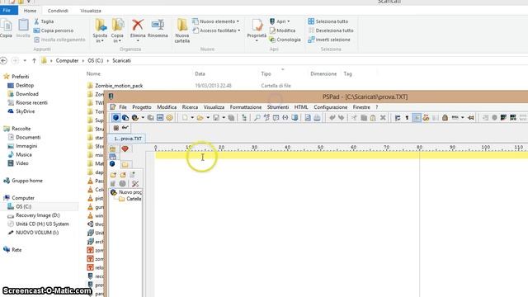Open PSPad's Modifica menu
The width and height of the screenshot is (528, 297).
[x=167, y=107]
